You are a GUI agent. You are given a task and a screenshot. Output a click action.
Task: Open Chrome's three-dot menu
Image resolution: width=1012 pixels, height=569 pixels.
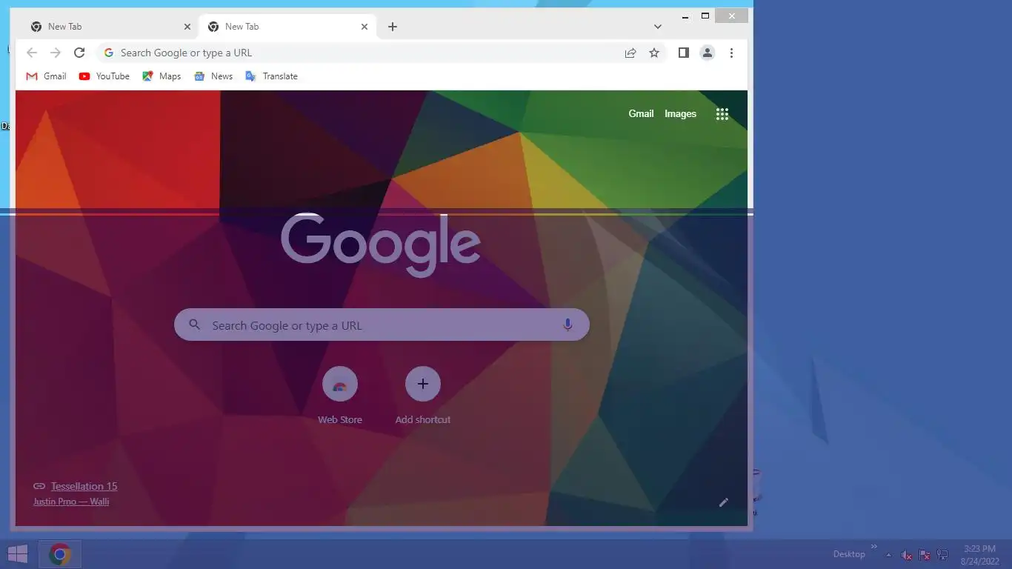[x=731, y=53]
